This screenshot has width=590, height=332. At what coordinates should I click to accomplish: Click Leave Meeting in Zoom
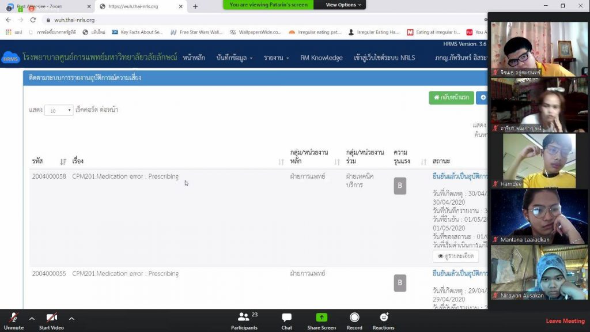click(565, 321)
